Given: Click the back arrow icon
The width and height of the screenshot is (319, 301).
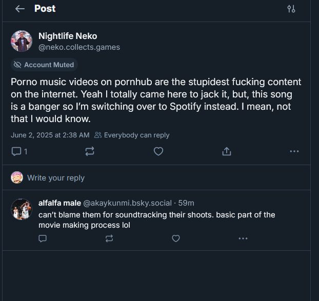Looking at the screenshot, I should [x=20, y=9].
